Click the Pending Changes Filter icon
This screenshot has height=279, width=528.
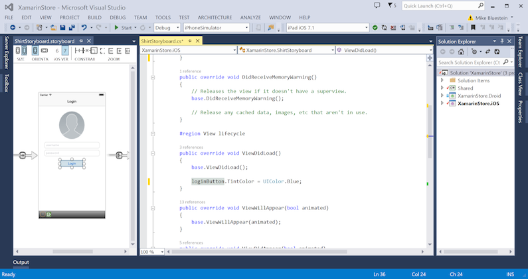[474, 52]
